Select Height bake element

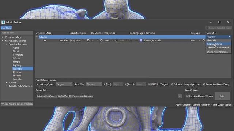tap(16, 61)
